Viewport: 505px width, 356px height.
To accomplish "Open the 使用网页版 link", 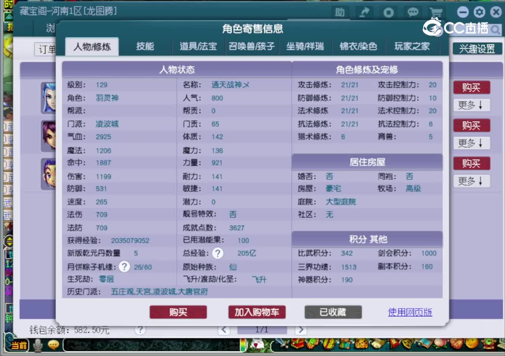I will pyautogui.click(x=410, y=312).
